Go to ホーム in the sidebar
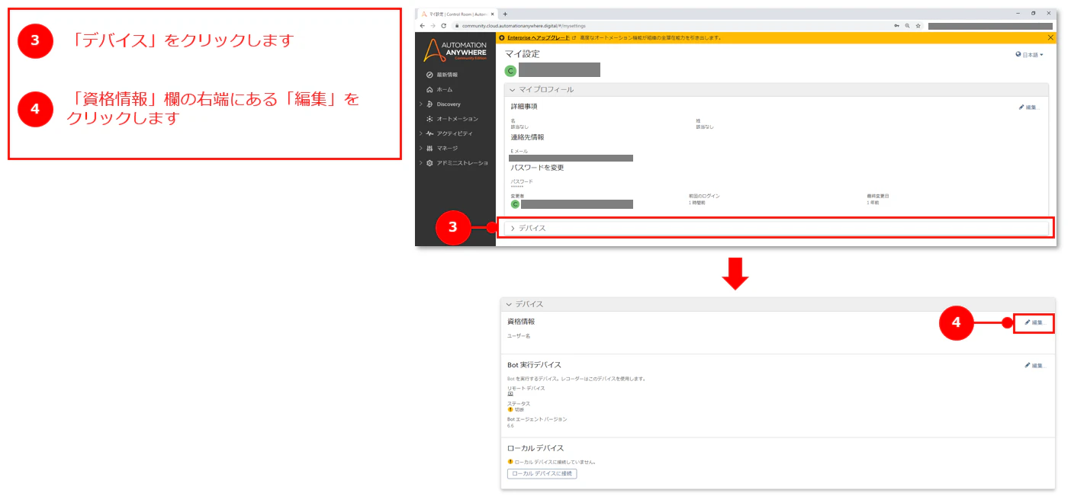Viewport: 1071px width, 503px height. (x=439, y=89)
